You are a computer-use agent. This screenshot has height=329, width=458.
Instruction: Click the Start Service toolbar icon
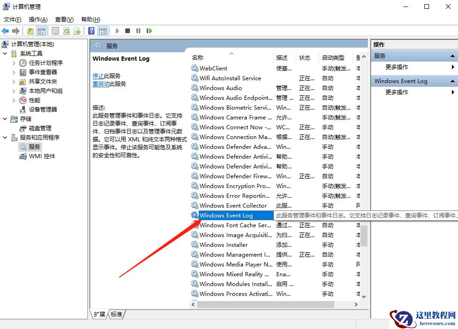pos(117,31)
